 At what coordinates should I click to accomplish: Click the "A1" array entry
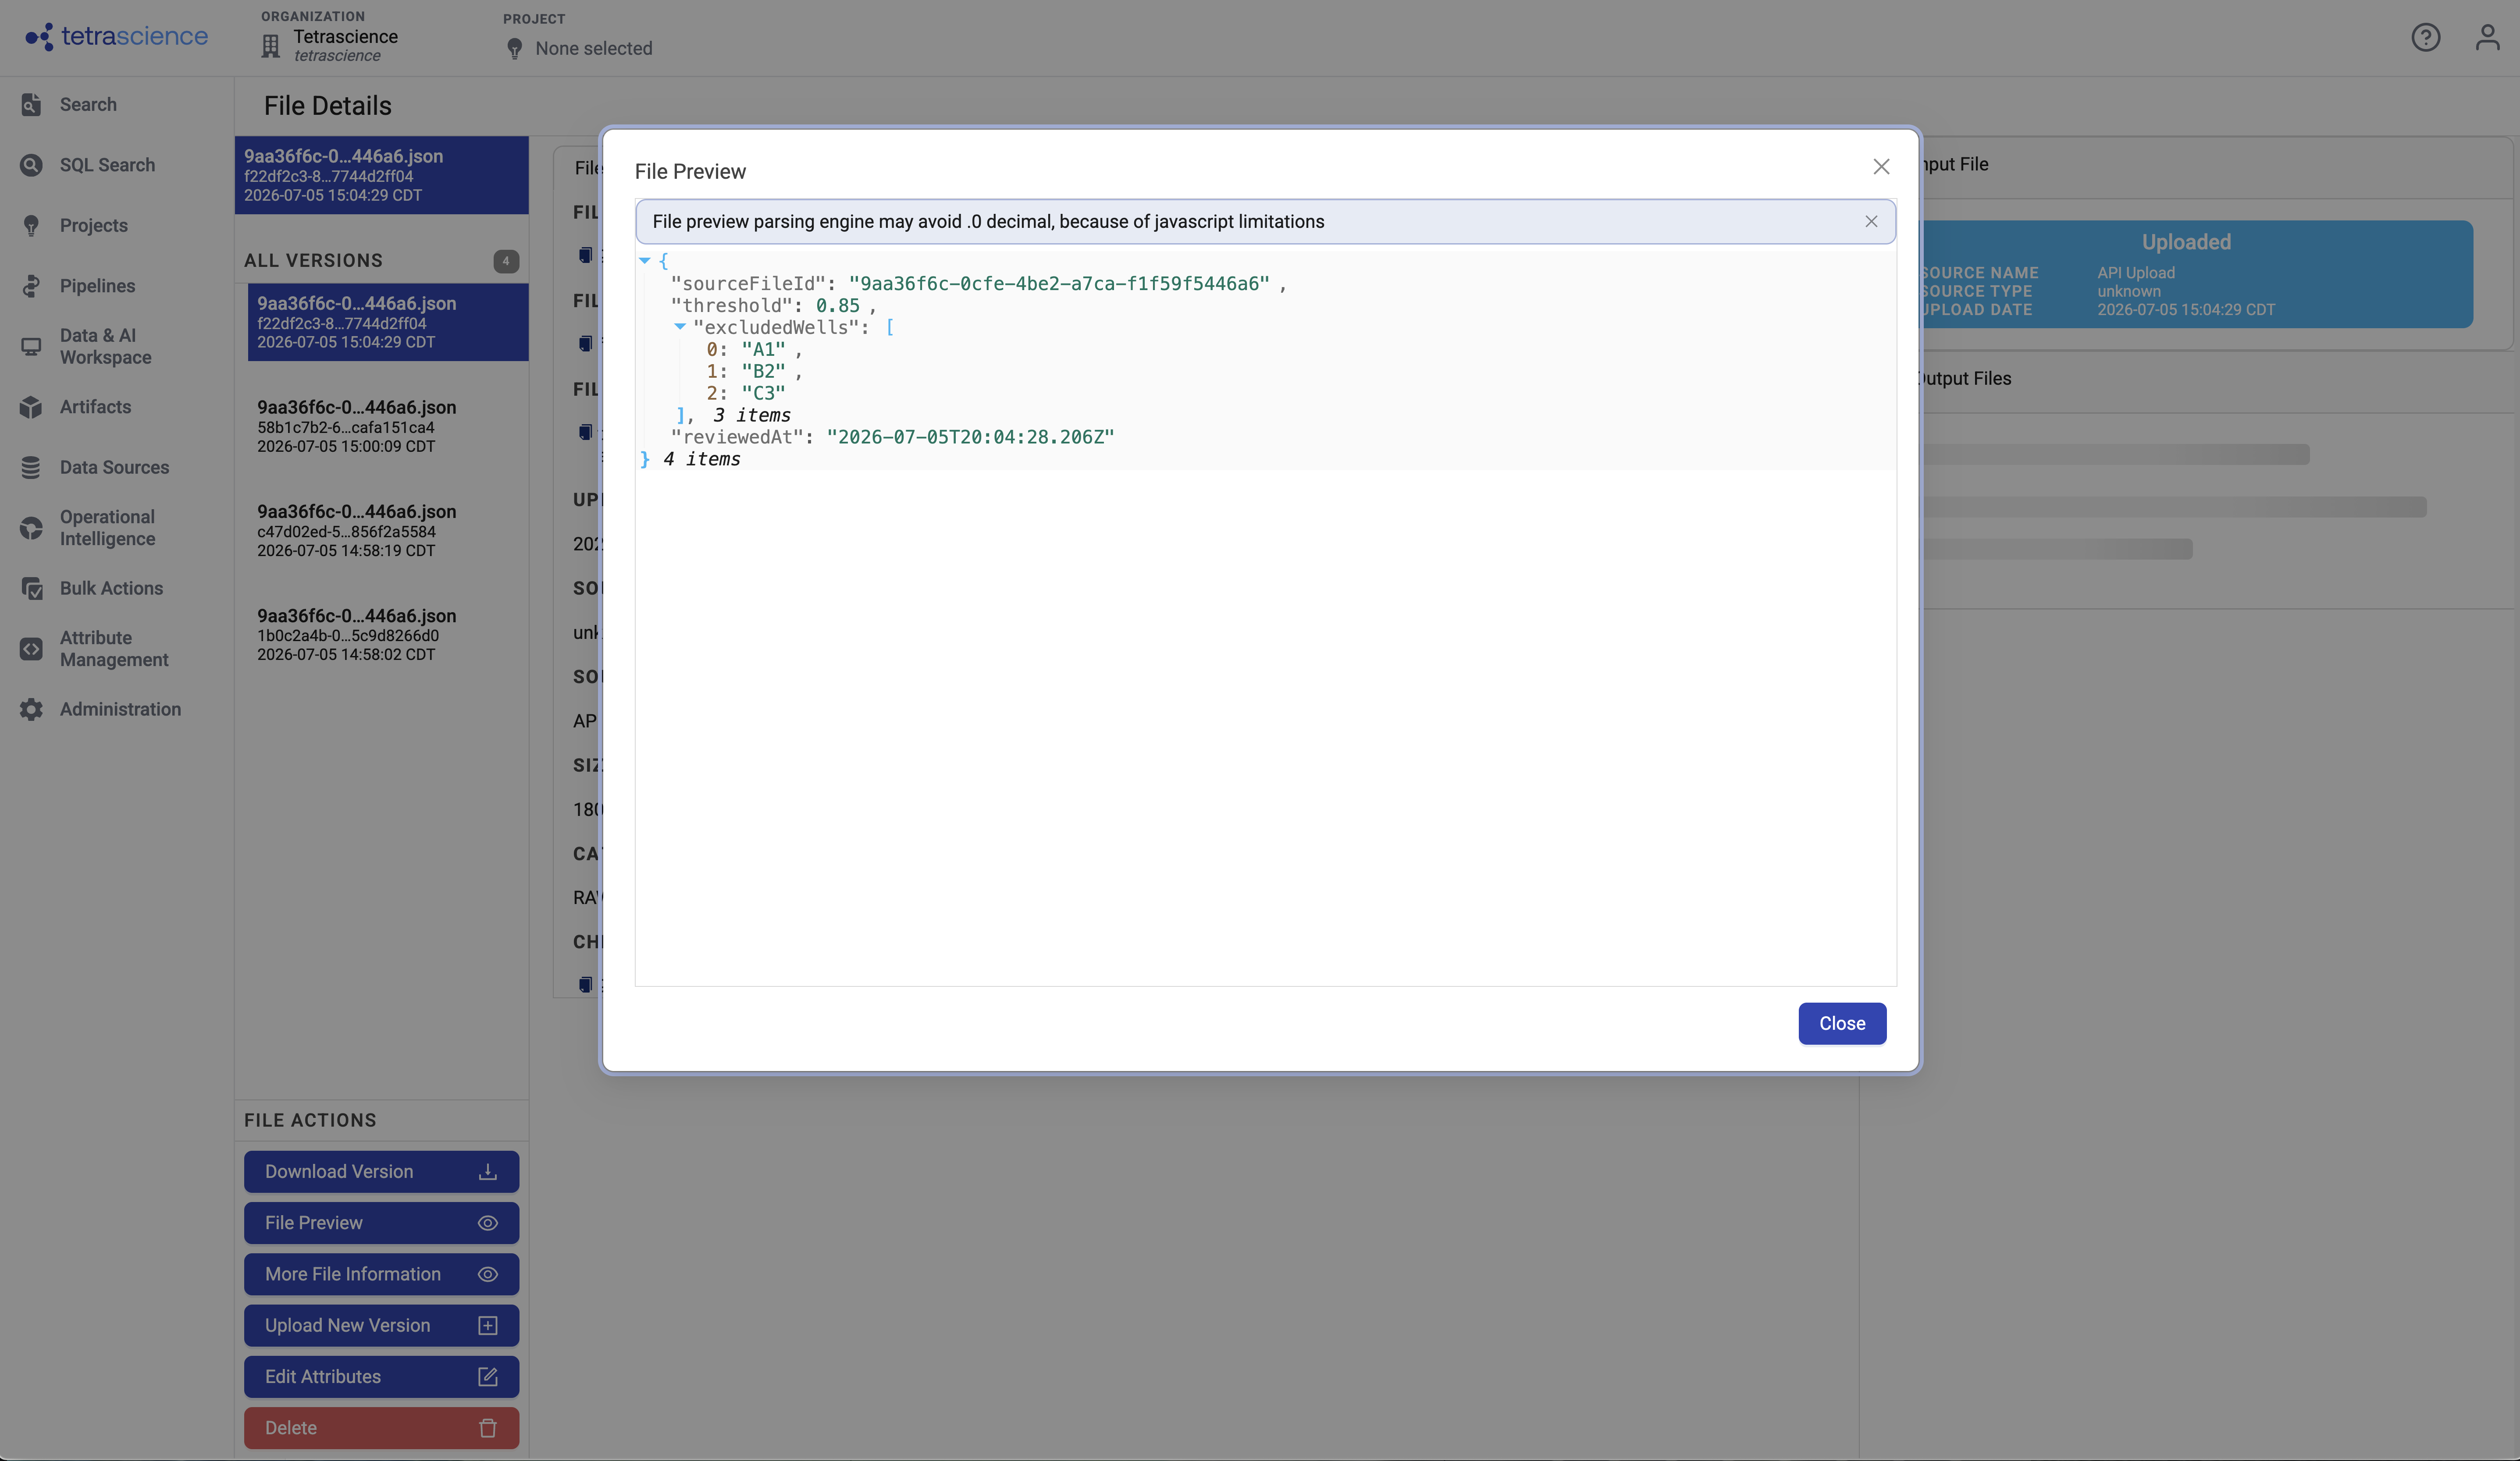pos(763,350)
